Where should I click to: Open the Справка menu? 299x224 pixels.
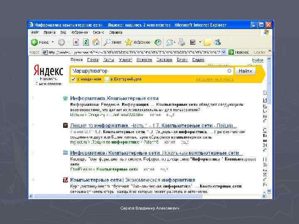pos(115,32)
